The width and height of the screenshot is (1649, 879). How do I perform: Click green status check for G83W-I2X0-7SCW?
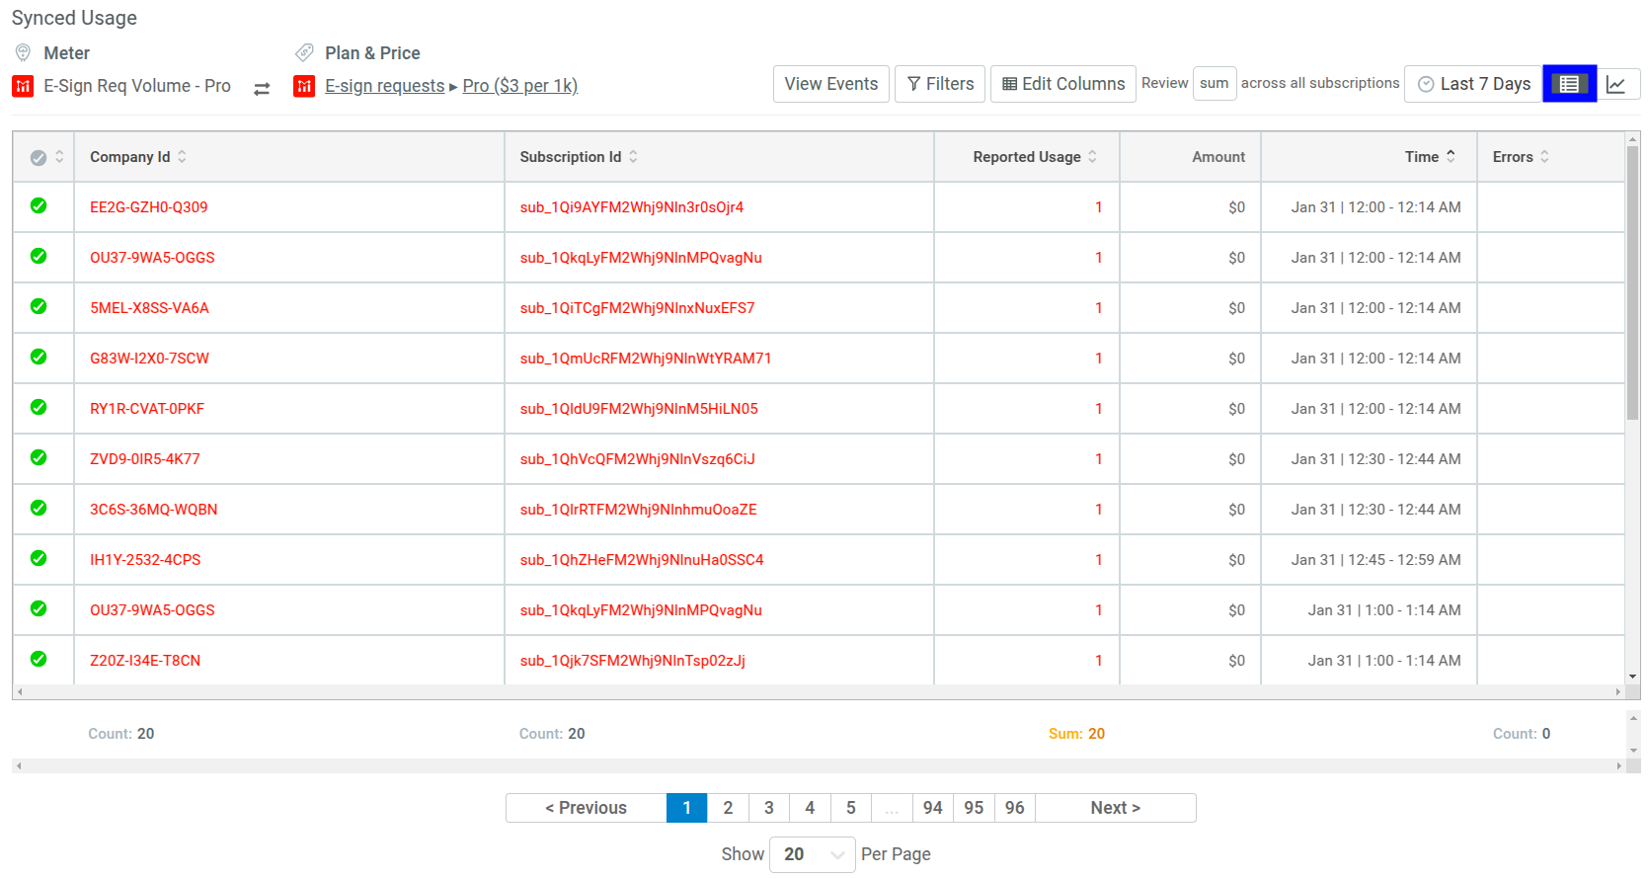(x=39, y=357)
